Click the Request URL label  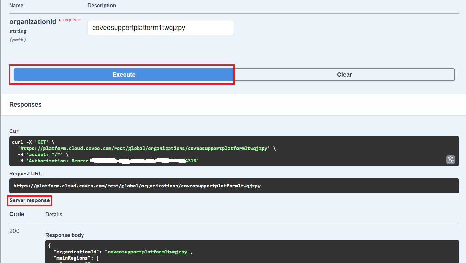click(25, 174)
